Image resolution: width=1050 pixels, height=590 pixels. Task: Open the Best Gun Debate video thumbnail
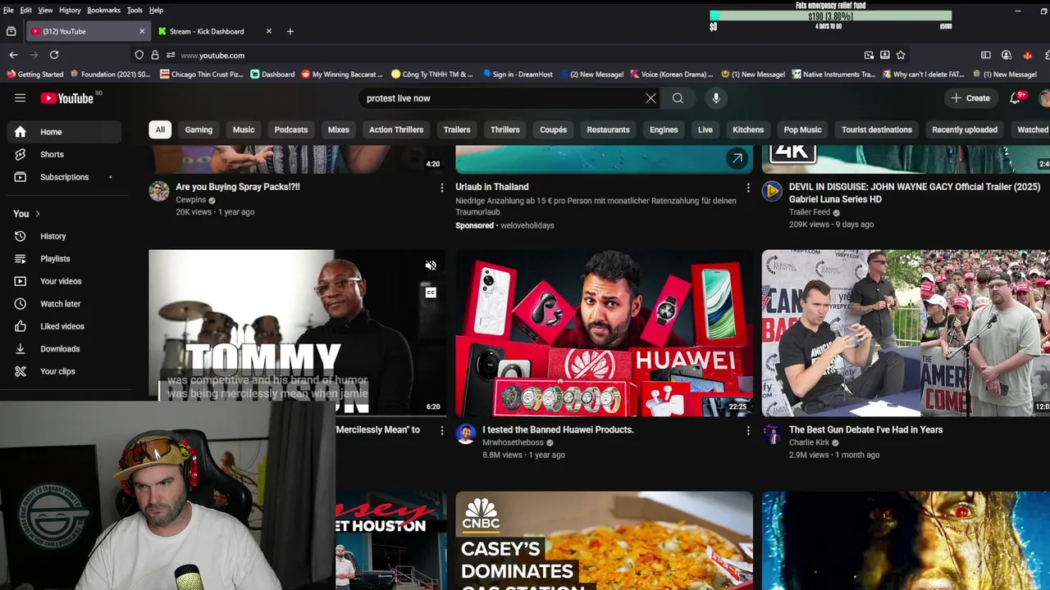click(906, 333)
